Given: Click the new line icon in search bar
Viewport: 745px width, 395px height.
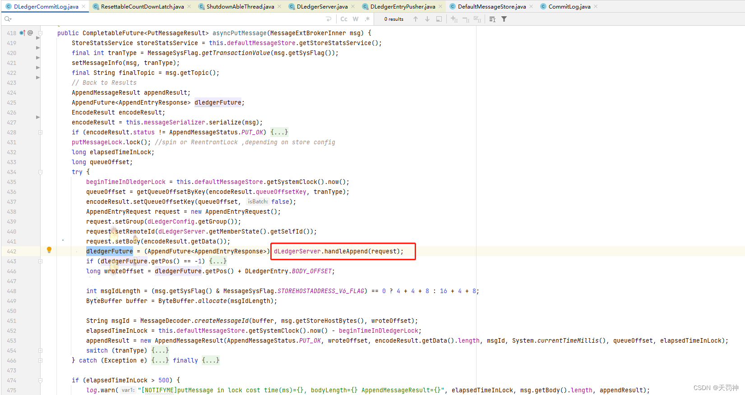Looking at the screenshot, I should coord(329,19).
